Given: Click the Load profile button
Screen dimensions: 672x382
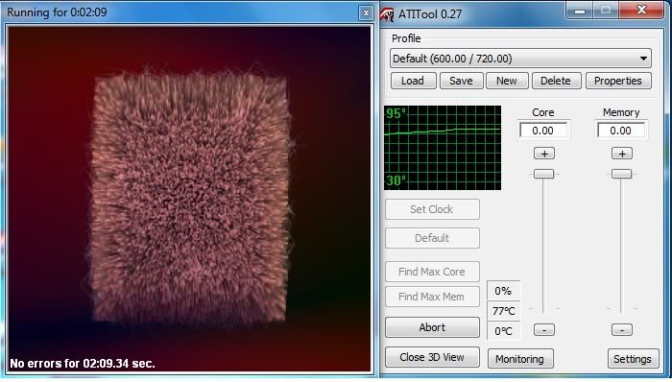Looking at the screenshot, I should [x=413, y=81].
